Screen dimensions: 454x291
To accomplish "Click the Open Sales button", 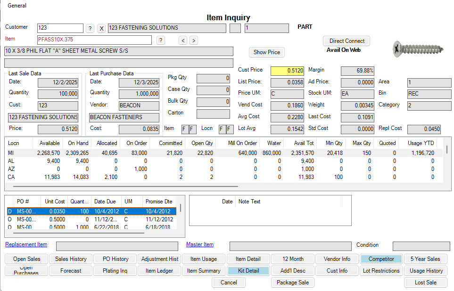I will [27, 259].
